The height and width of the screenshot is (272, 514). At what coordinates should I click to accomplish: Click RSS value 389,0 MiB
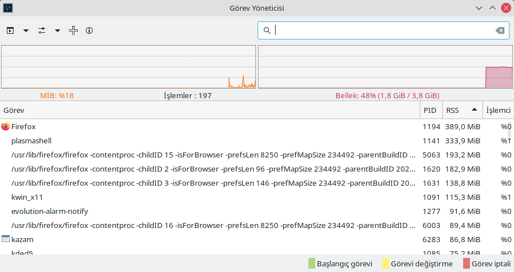pos(463,126)
